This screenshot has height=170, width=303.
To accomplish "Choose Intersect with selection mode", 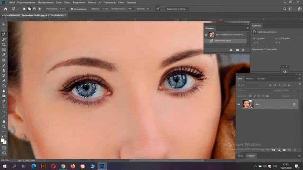I will tap(39, 9).
